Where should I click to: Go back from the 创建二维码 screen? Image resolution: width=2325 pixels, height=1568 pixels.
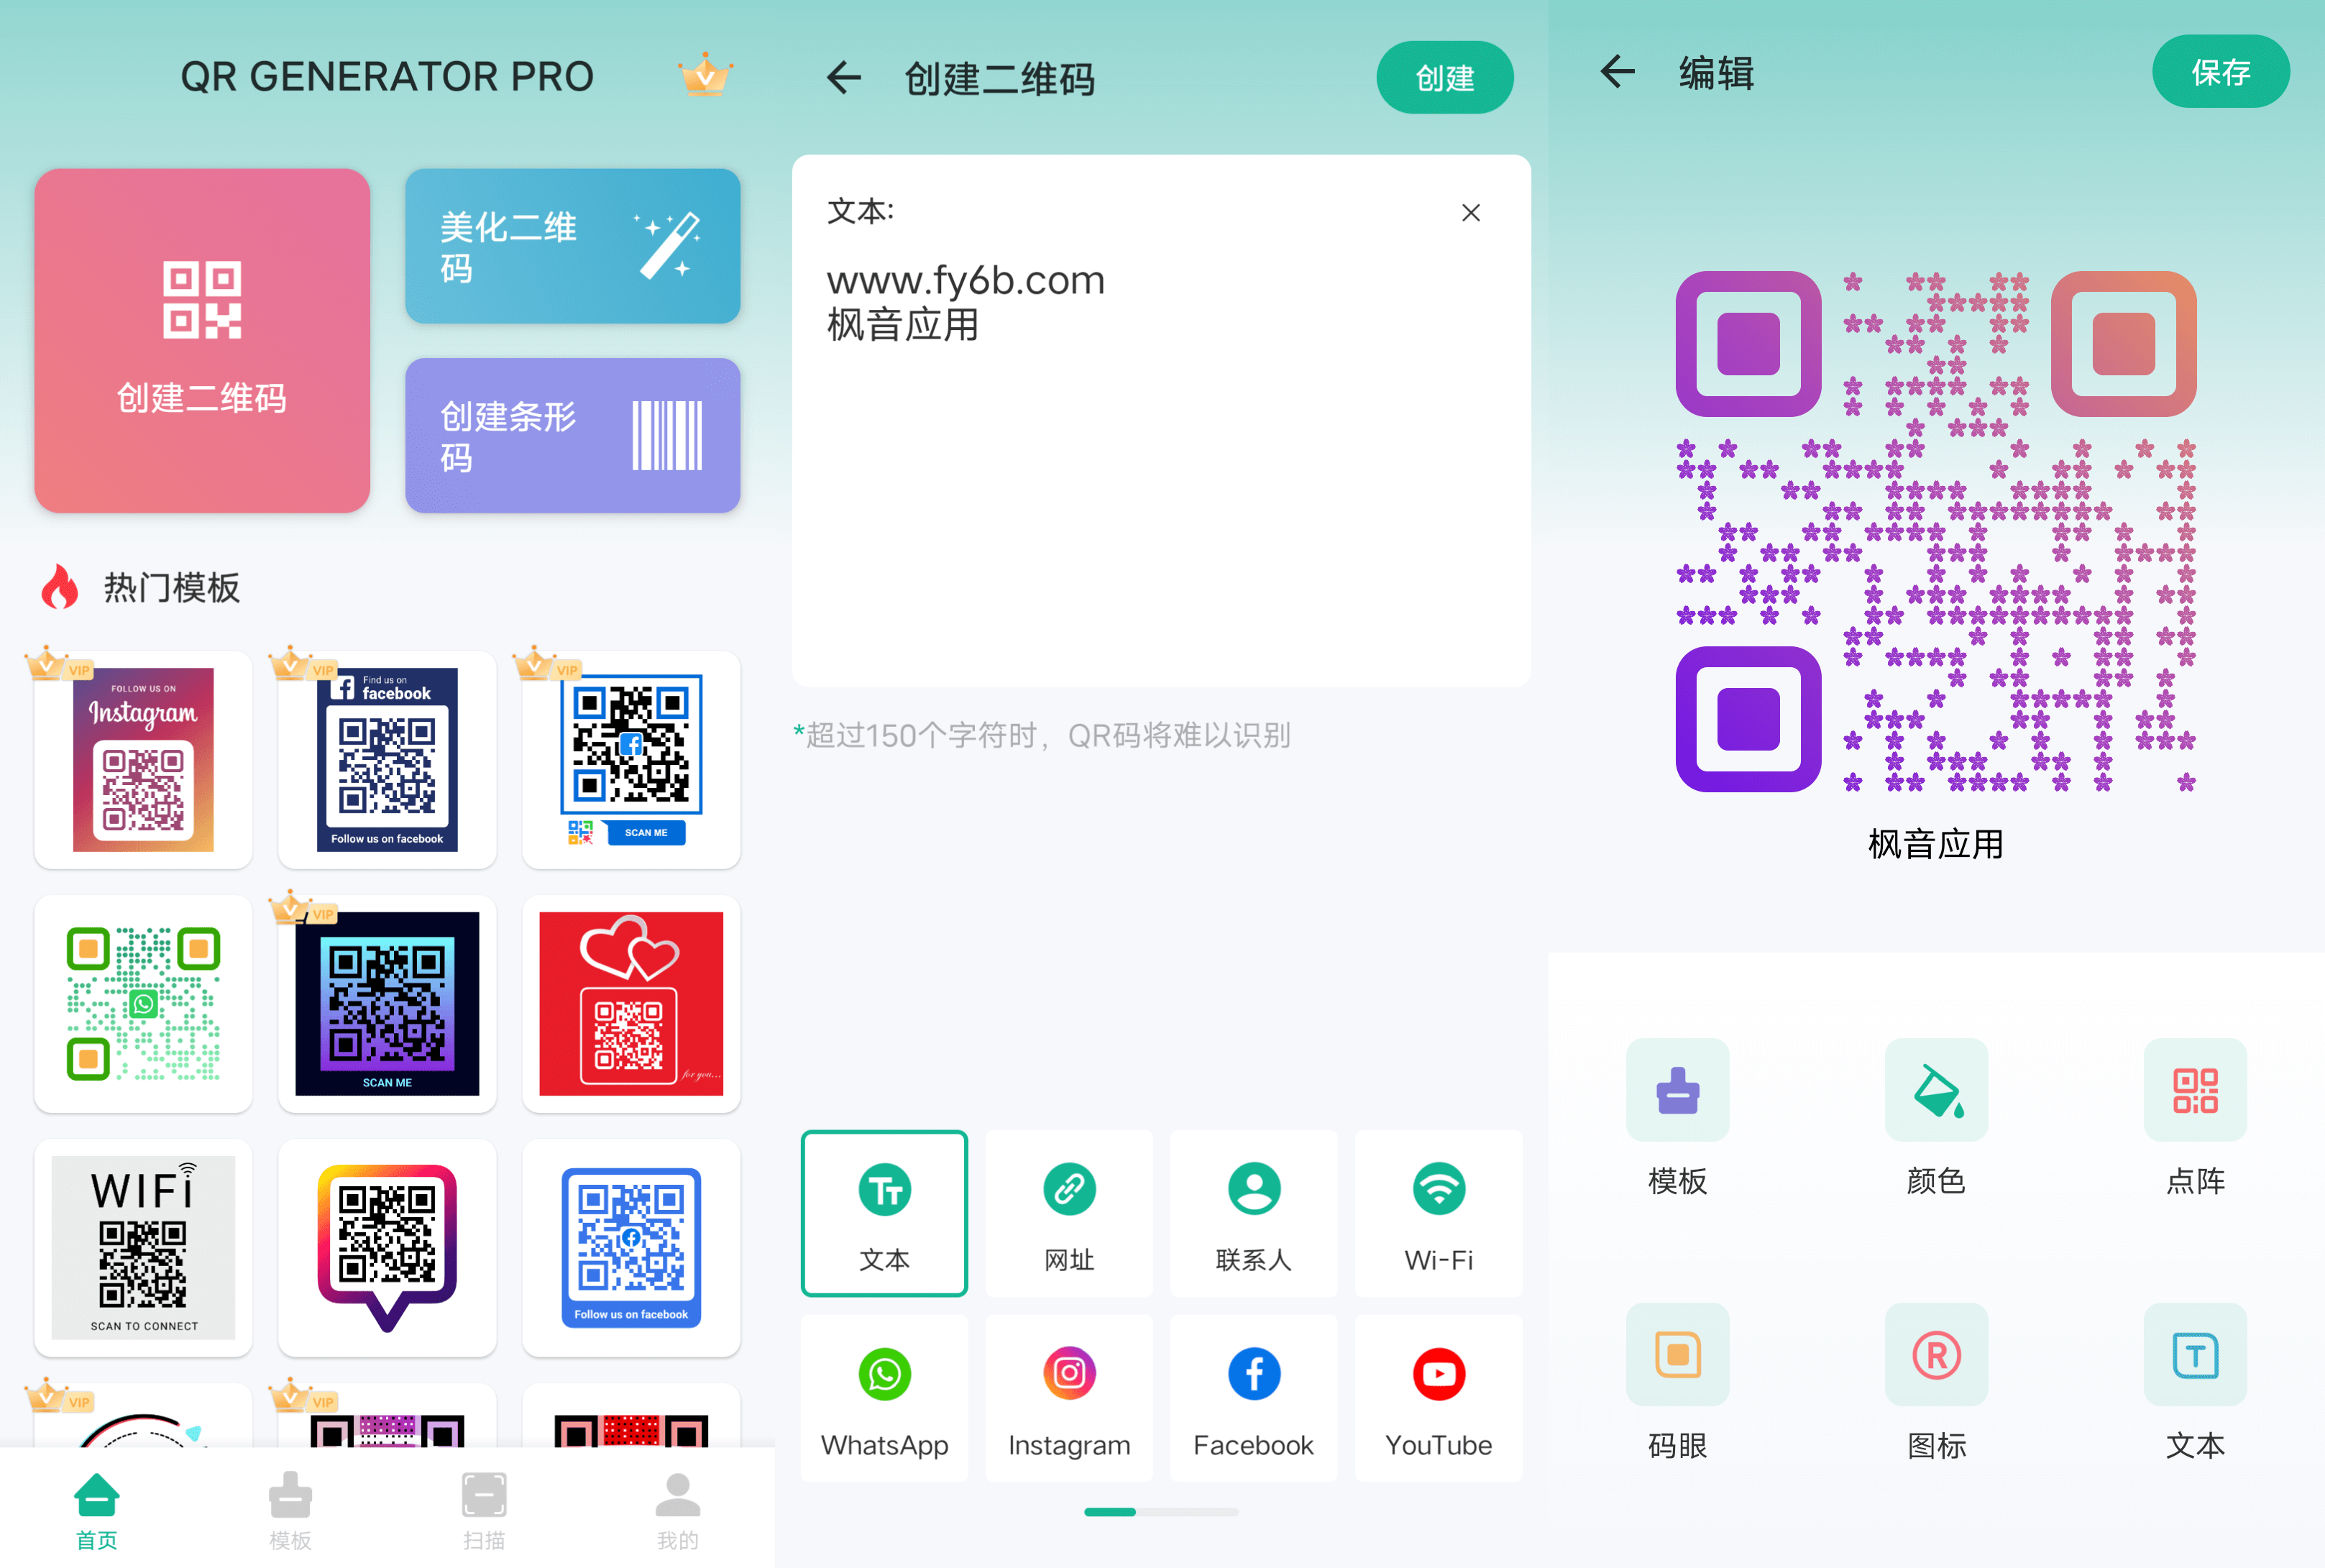tap(843, 77)
